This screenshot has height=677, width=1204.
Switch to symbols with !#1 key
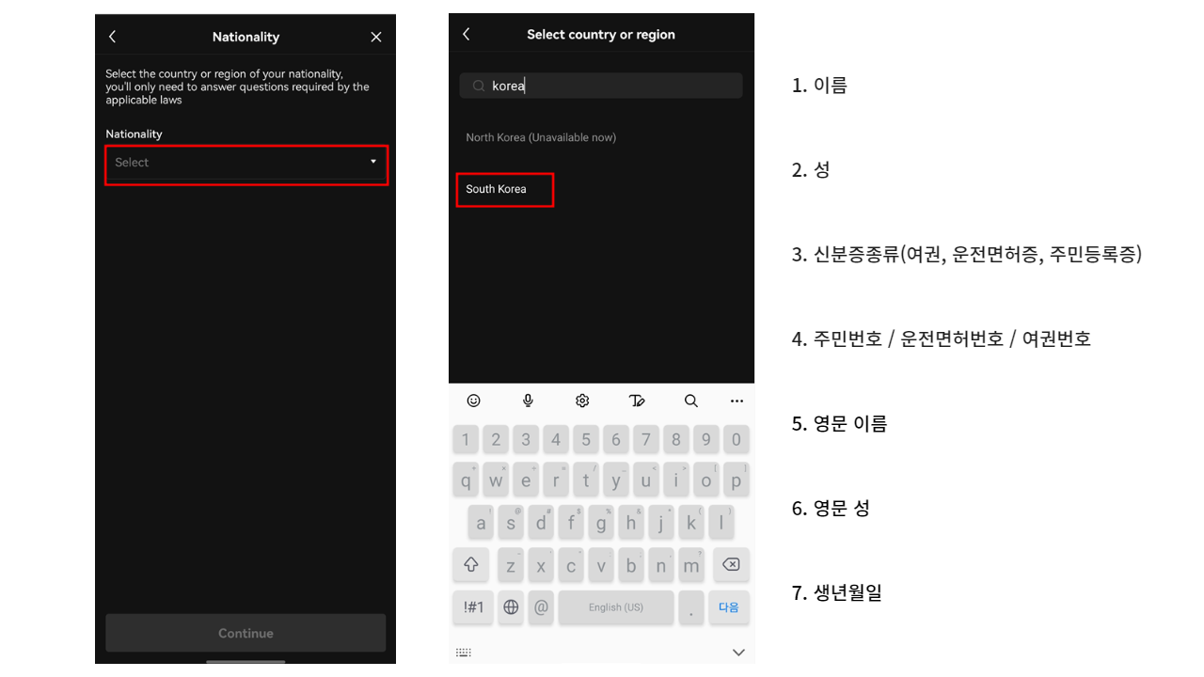[473, 607]
